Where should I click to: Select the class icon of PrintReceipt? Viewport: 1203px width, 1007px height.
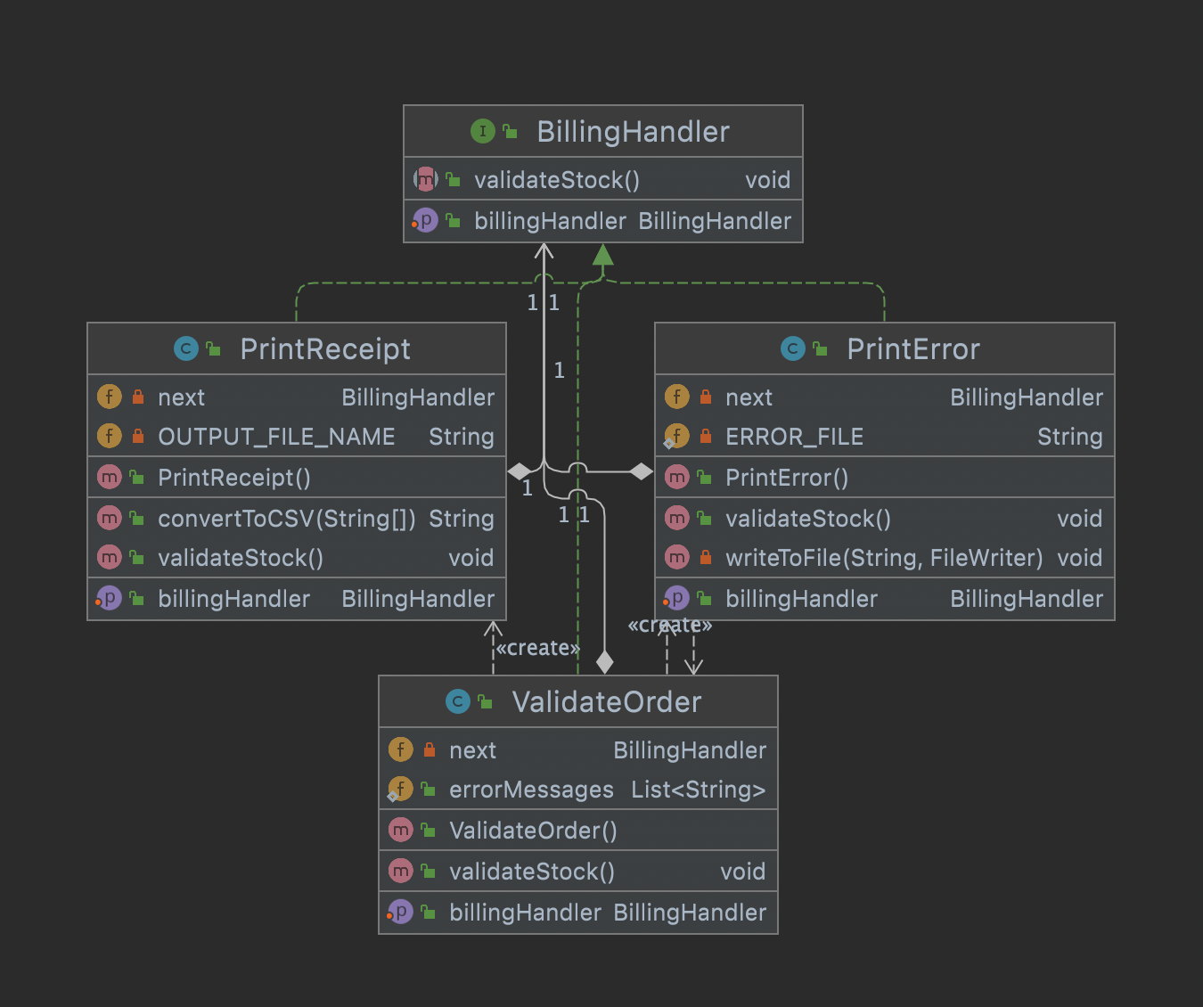pos(185,348)
